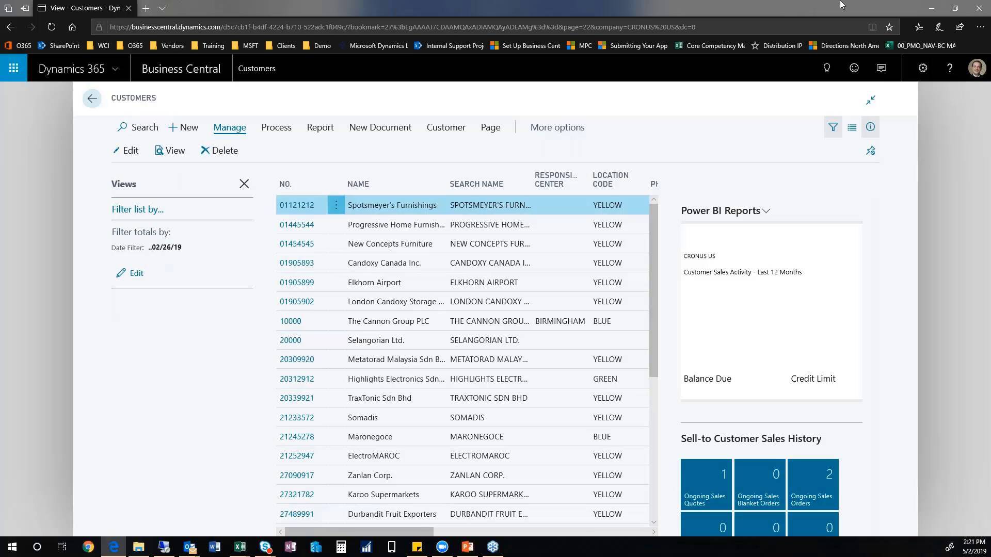Open Power BI Reports dropdown
This screenshot has width=991, height=557.
766,210
